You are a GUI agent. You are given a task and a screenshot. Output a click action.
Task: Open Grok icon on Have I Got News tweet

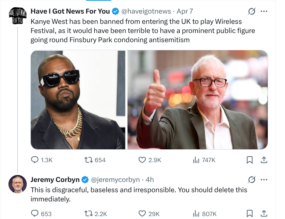tap(252, 12)
